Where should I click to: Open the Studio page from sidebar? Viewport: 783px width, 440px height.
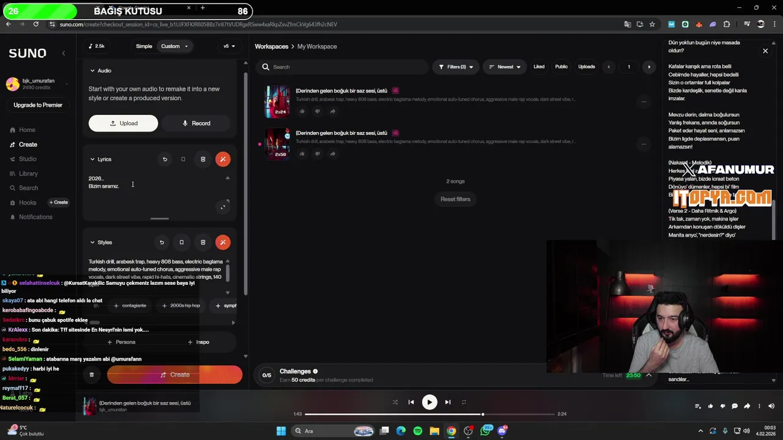27,159
